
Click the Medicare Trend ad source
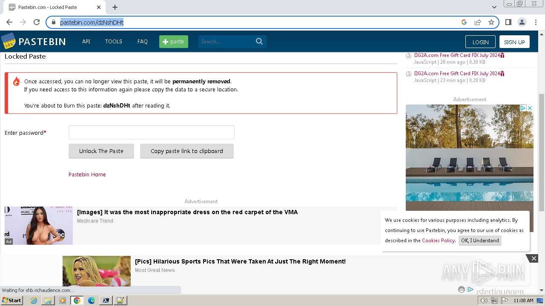tap(95, 221)
